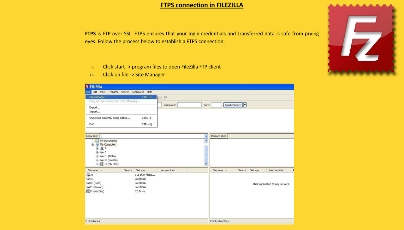Click the A: floppy icon in local file list

(88, 175)
